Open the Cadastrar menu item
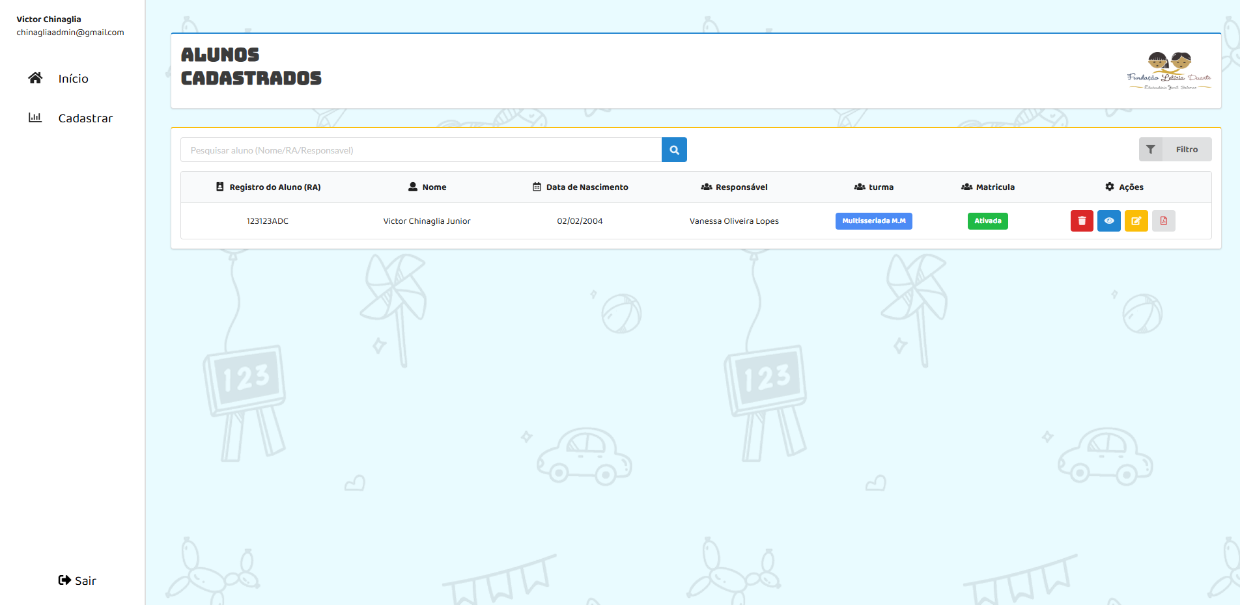 (x=85, y=118)
